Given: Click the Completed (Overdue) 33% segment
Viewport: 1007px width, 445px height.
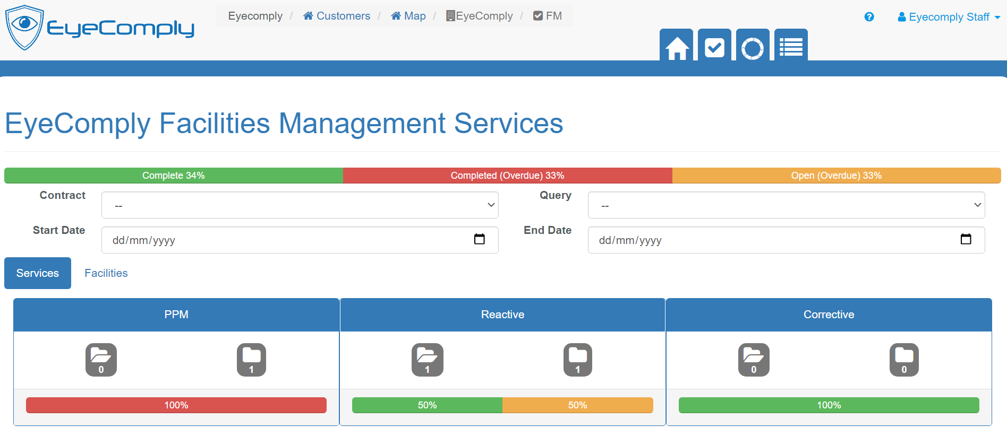Looking at the screenshot, I should 508,176.
